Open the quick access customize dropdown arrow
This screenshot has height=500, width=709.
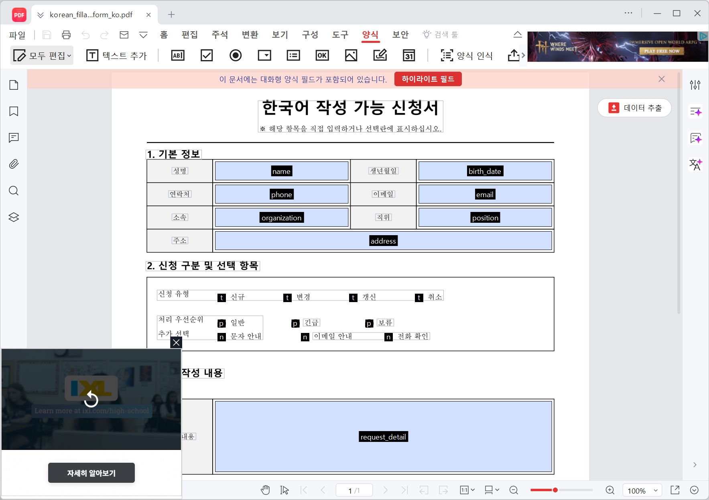143,35
